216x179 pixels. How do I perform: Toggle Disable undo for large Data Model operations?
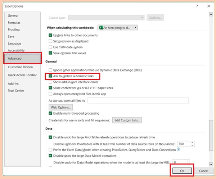tap(50, 156)
